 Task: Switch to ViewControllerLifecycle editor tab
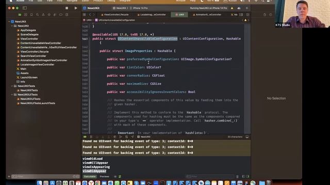click(115, 15)
